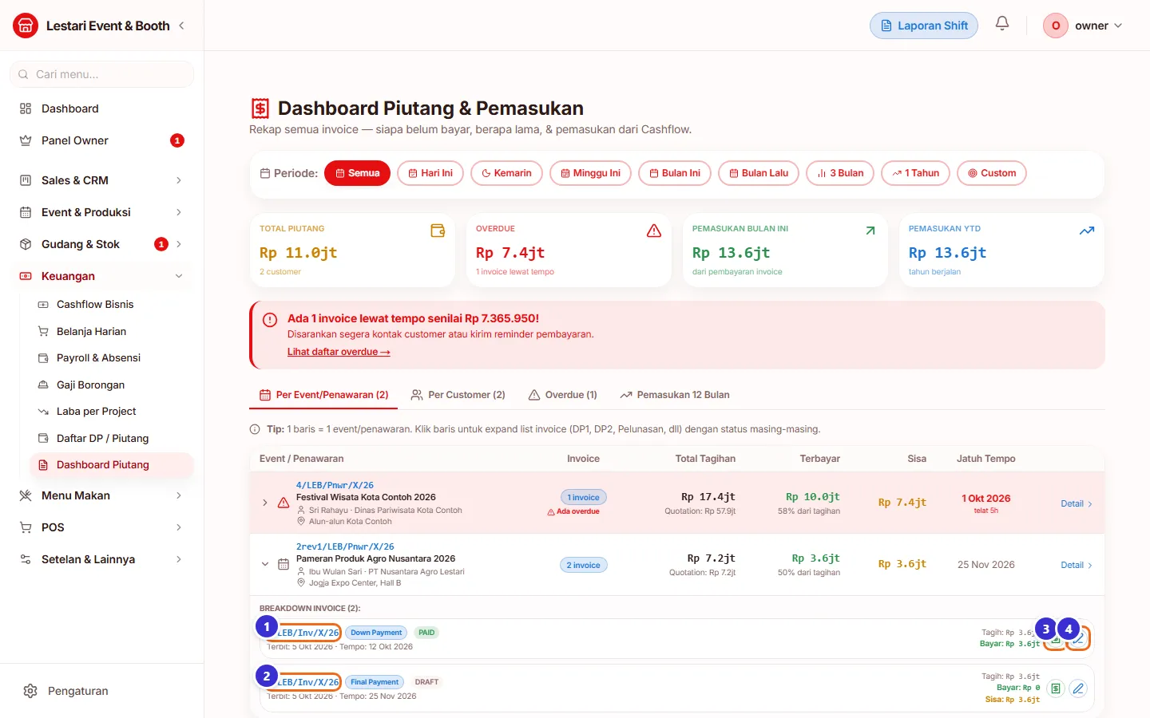Click the overdue warning icon on Festival Wisata row
The height and width of the screenshot is (718, 1150).
pyautogui.click(x=283, y=503)
